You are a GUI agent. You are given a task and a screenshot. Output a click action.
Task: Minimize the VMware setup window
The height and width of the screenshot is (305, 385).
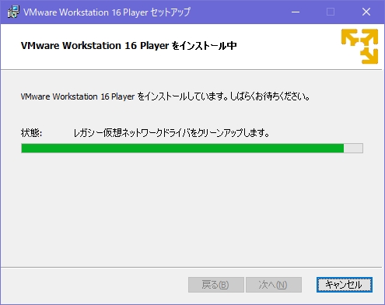tap(296, 12)
